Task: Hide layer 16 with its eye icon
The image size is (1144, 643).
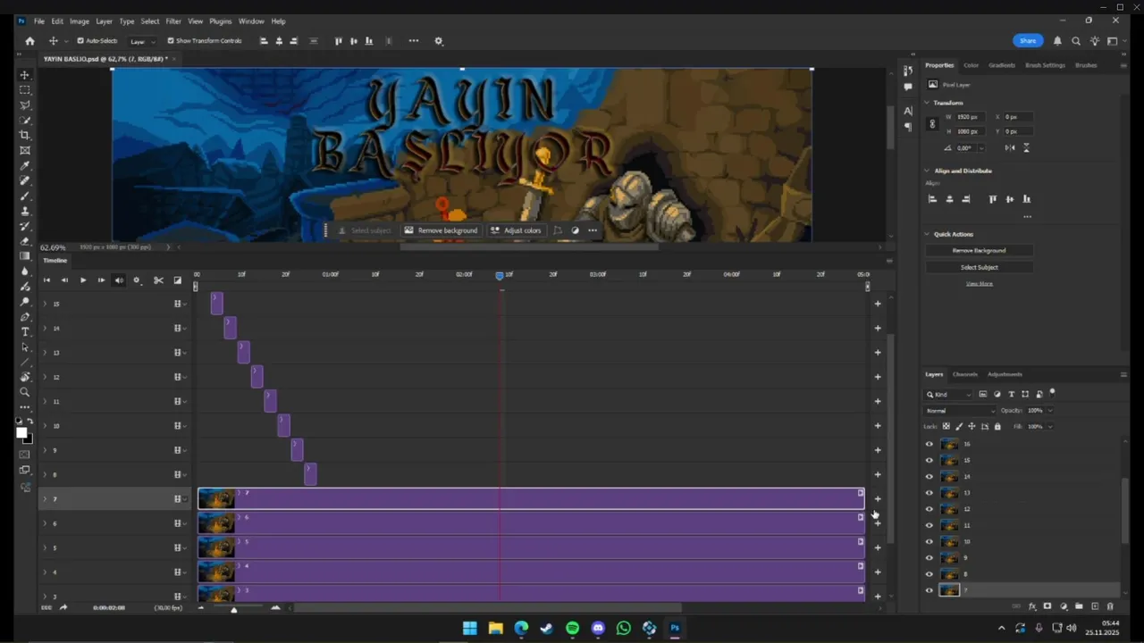Action: 929,444
